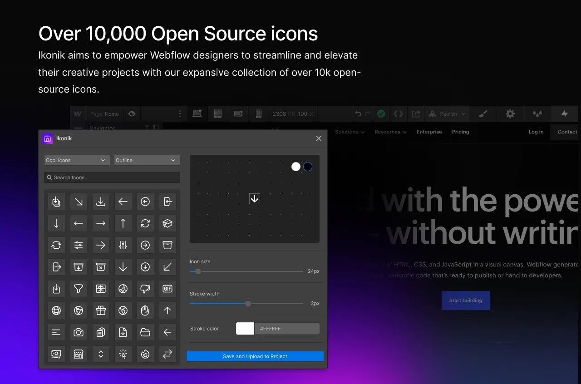This screenshot has height=384, width=581.
Task: Open the Webflow lightning interactions panel
Action: [x=565, y=114]
